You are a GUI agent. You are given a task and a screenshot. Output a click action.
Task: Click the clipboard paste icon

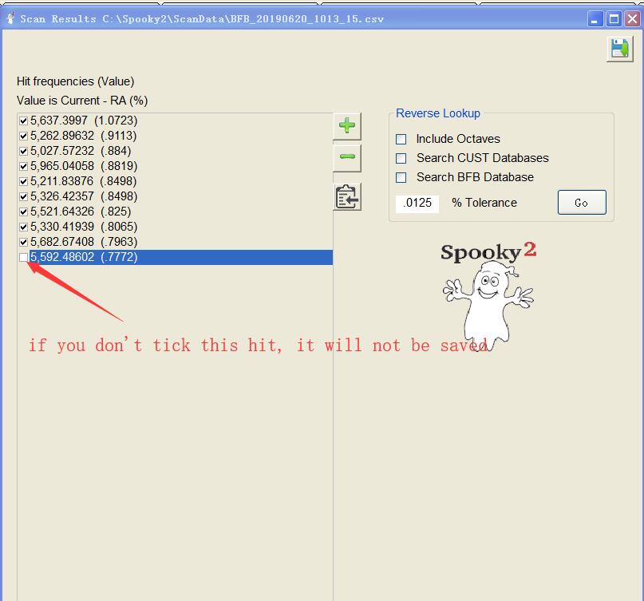tap(347, 197)
